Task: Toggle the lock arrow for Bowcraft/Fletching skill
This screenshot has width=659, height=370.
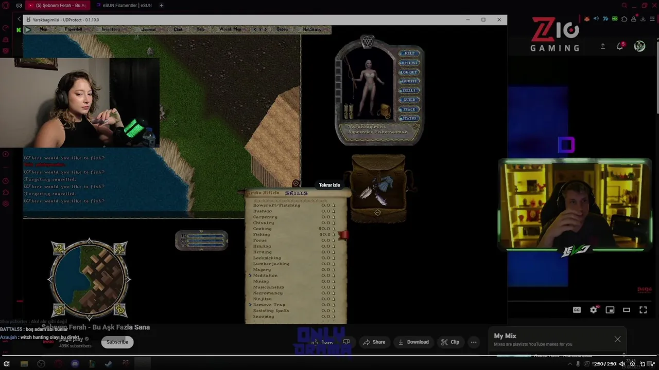Action: point(333,205)
